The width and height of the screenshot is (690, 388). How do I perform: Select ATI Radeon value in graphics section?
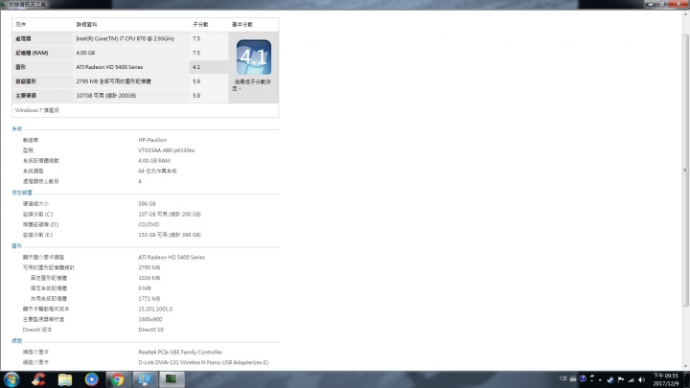pyautogui.click(x=172, y=258)
